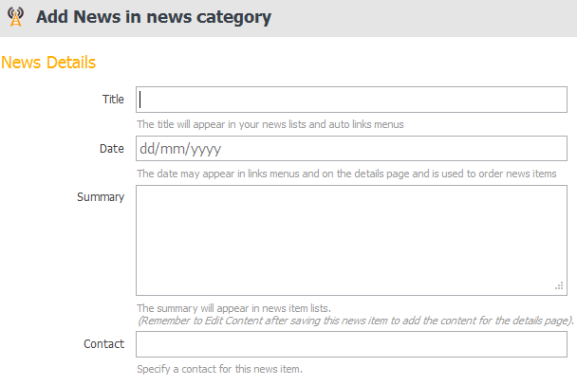
Task: Click the news broadcast antenna icon
Action: 15,17
